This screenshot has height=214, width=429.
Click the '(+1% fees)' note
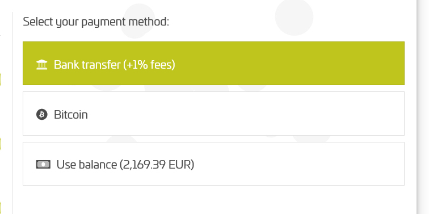(x=149, y=65)
